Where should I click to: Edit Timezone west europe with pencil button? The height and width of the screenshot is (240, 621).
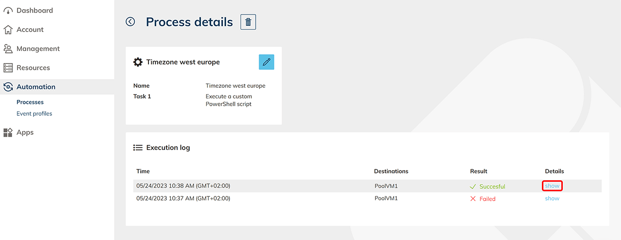point(266,62)
